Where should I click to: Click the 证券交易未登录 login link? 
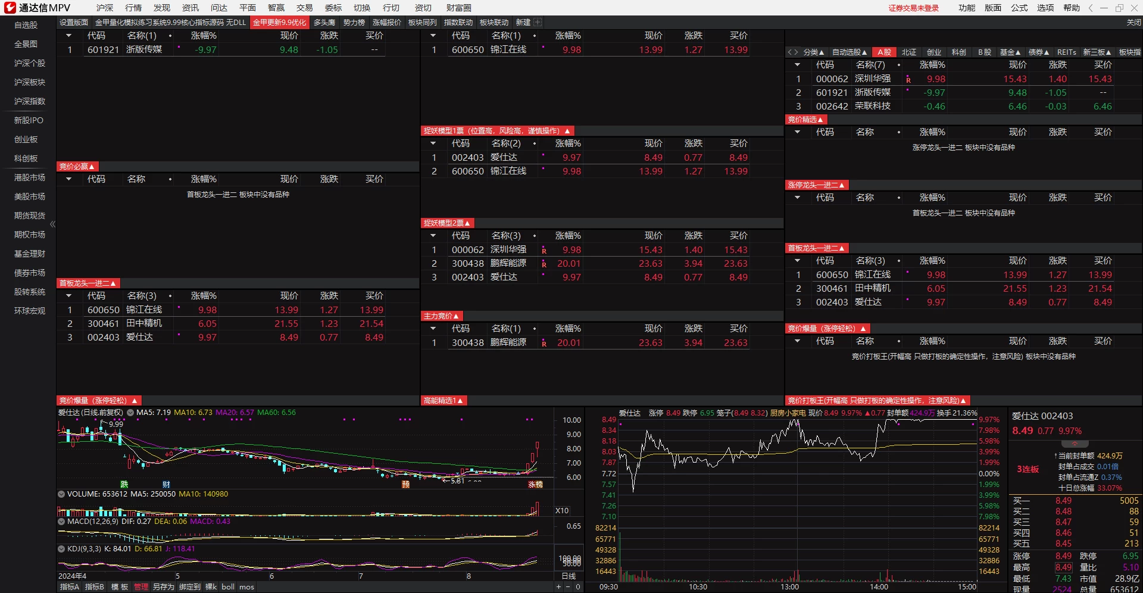914,8
